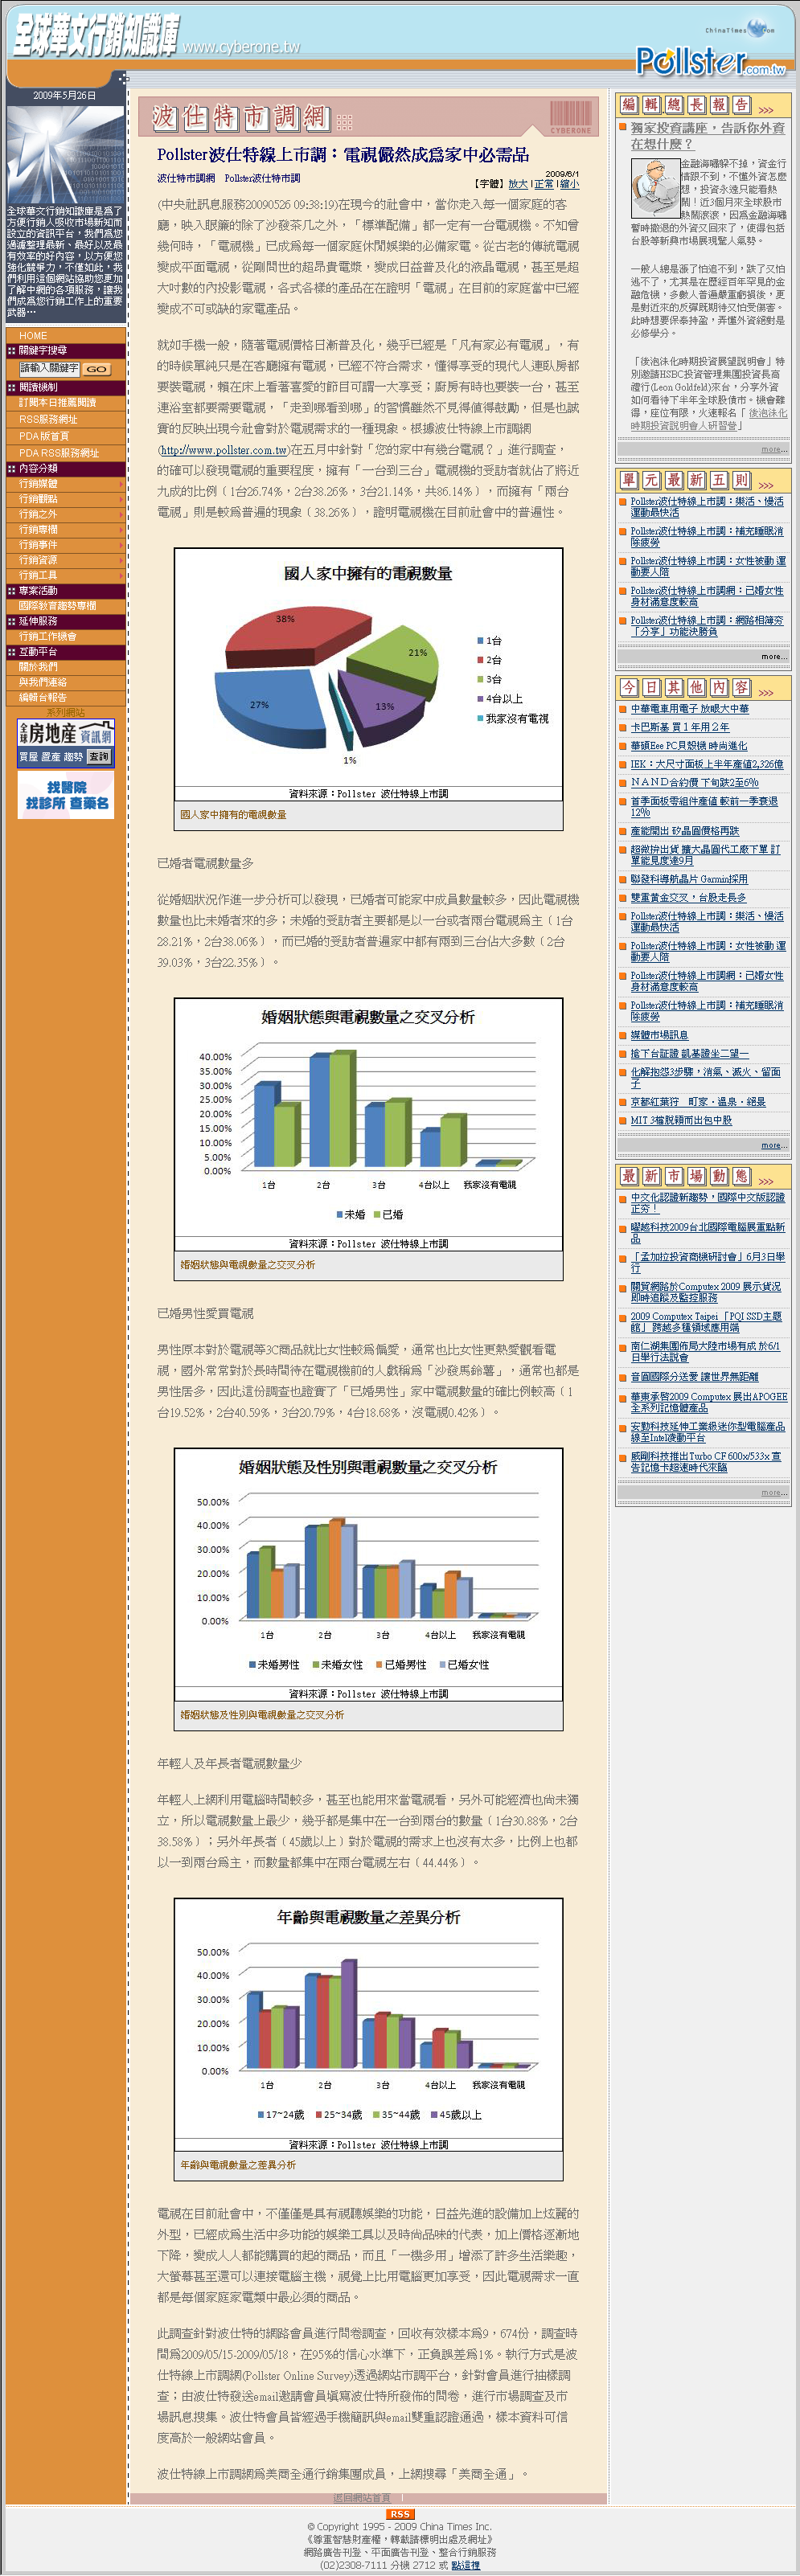Click the cartoon thumbnail in editor report
The image size is (800, 2576).
pos(654,187)
